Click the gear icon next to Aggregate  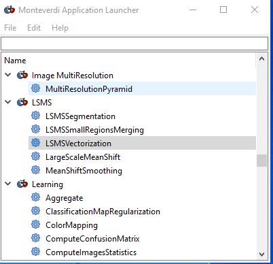coord(35,197)
